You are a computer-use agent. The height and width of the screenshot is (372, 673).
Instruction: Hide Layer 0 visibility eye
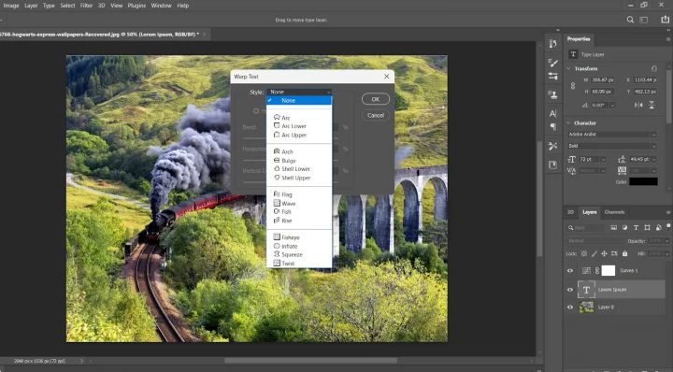[570, 308]
